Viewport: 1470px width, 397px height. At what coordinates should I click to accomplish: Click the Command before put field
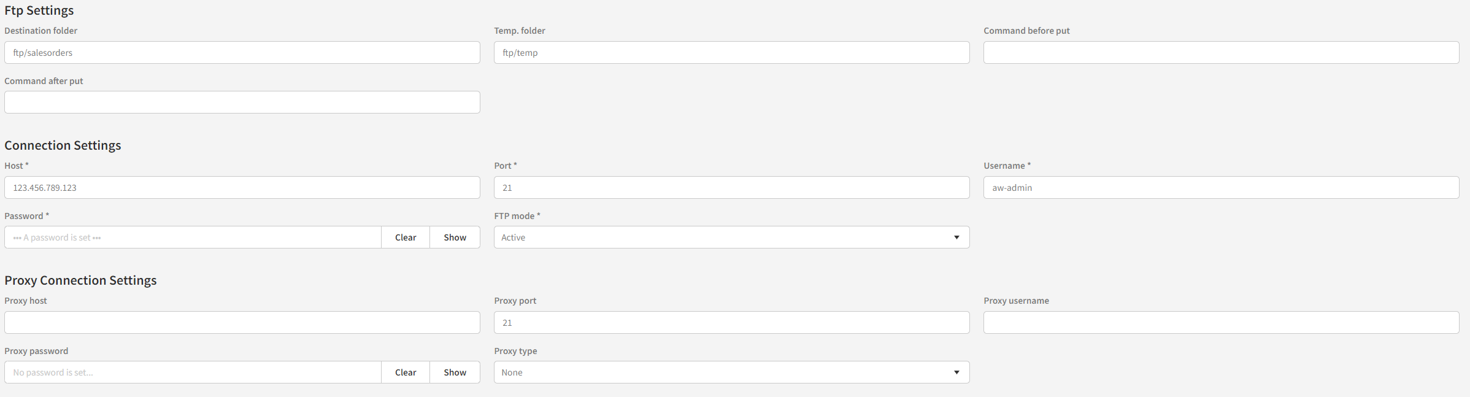coord(1221,53)
